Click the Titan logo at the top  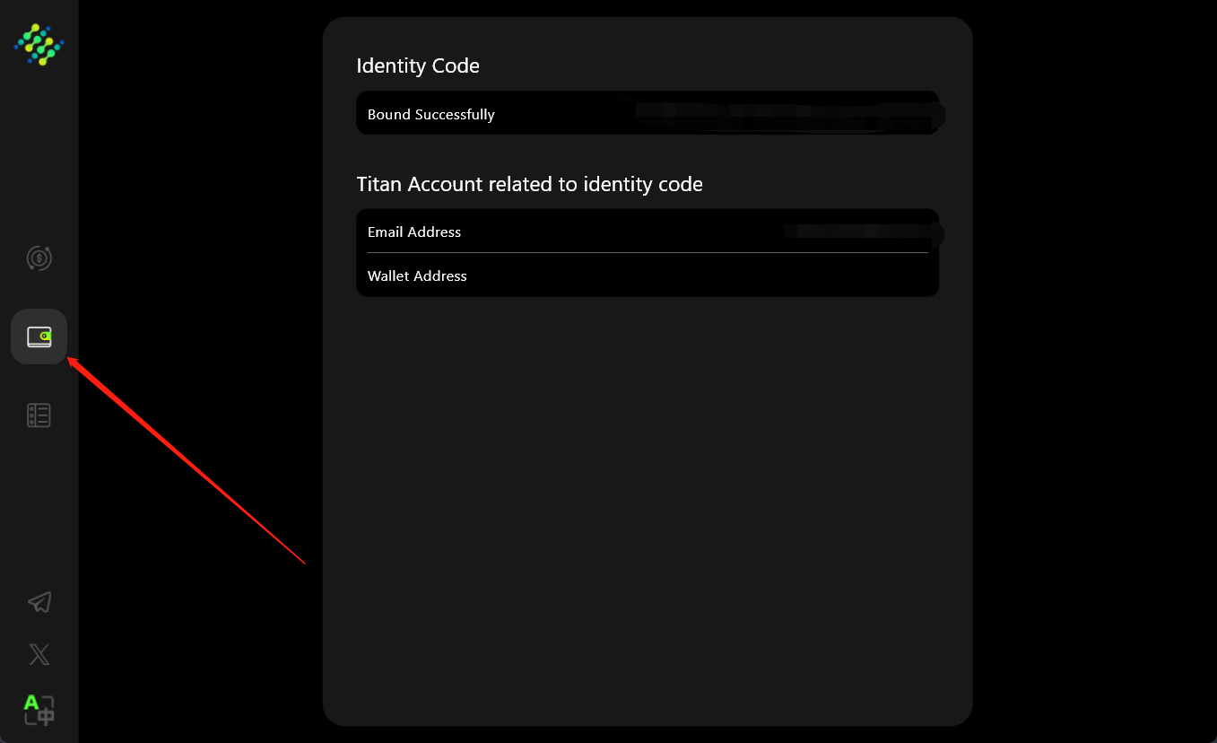(x=39, y=44)
